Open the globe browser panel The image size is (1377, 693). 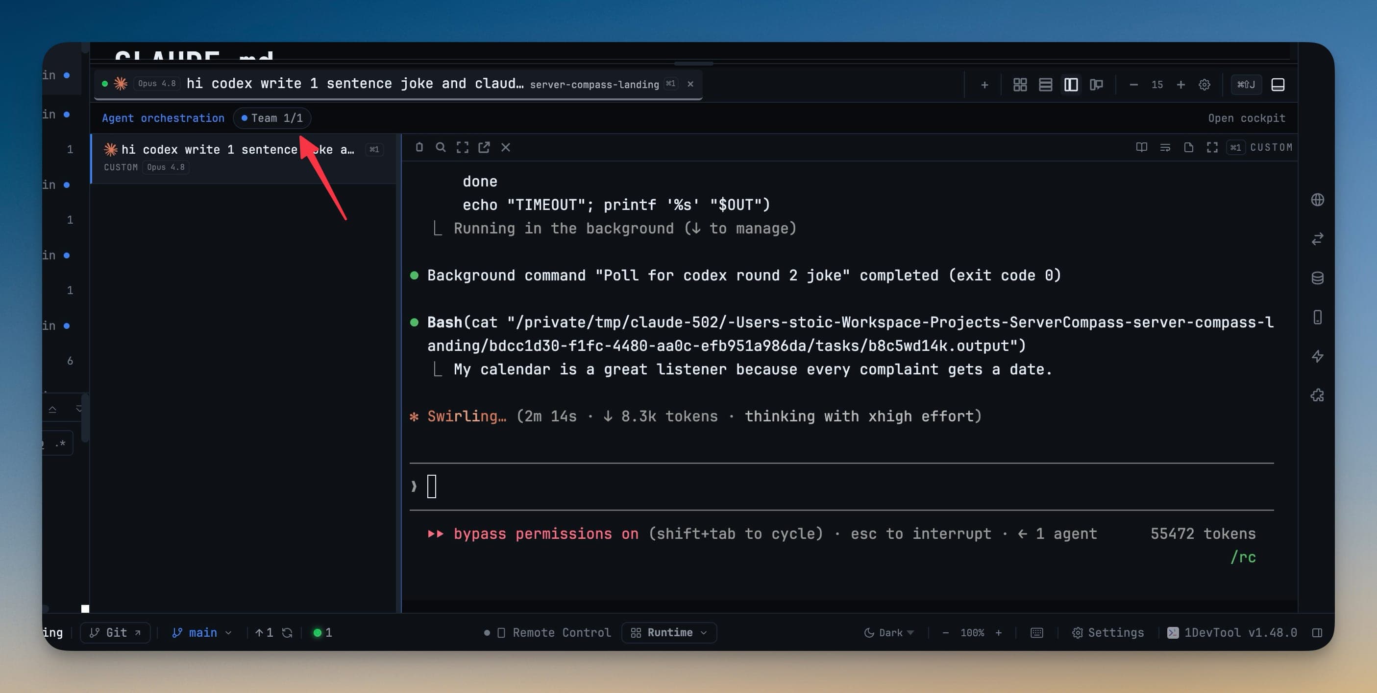[x=1318, y=200]
